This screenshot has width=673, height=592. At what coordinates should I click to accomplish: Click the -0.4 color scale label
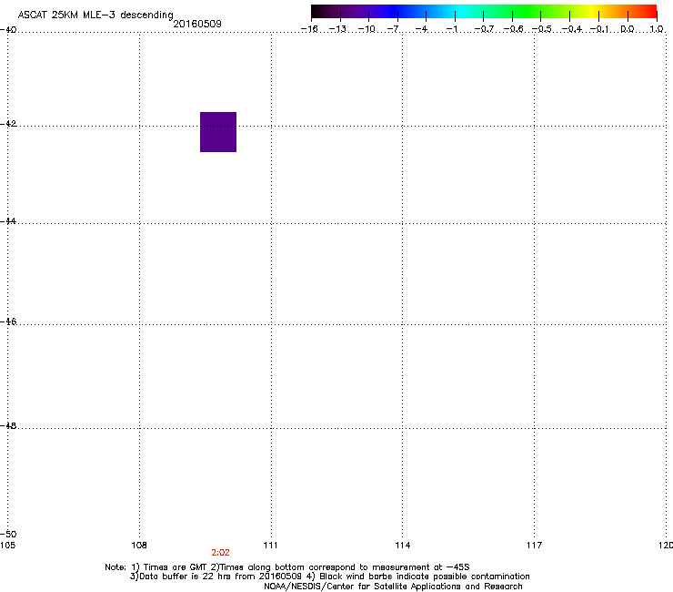coord(572,29)
